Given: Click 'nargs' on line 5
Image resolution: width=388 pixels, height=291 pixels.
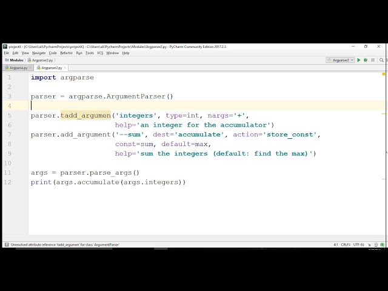Looking at the screenshot, I should [x=218, y=116].
